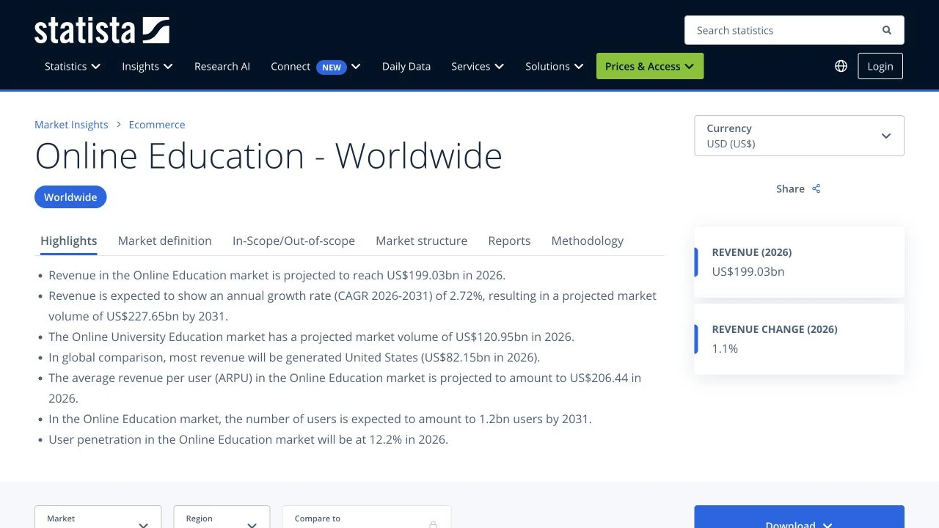
Task: Click the Revenue (2026) card
Action: pos(799,262)
